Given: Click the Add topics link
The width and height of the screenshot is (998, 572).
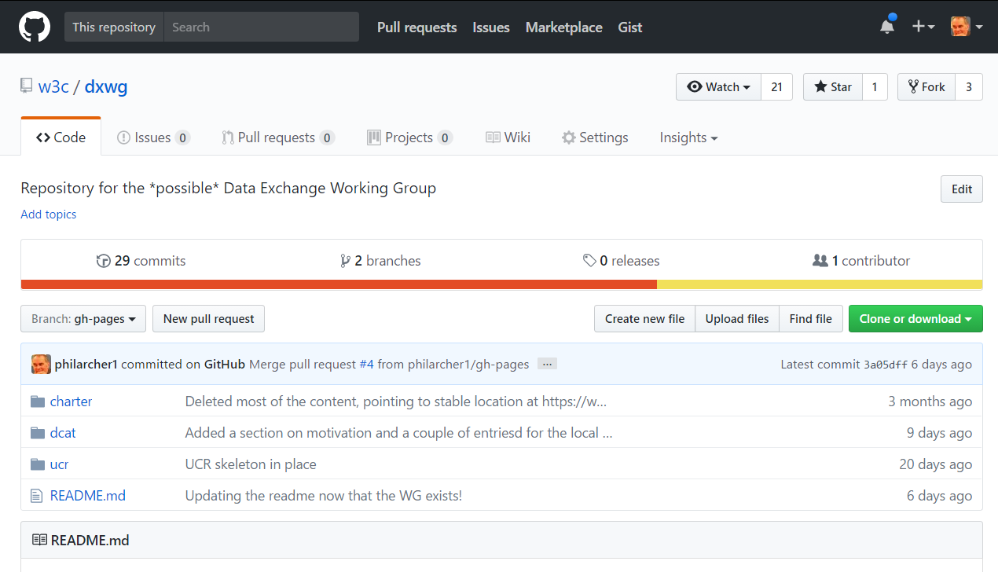Looking at the screenshot, I should (49, 214).
